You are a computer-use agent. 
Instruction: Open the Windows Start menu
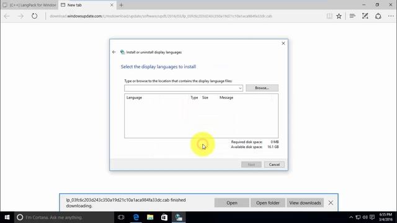point(7,217)
